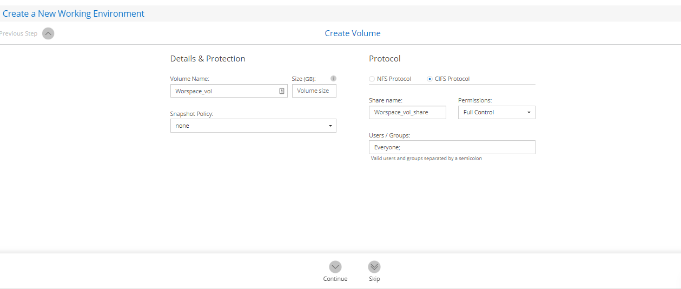Click the small icon inside Volume Name field
The width and height of the screenshot is (681, 289).
coord(282,91)
